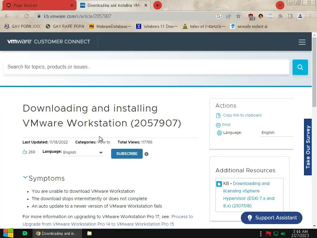
Task: Reload the page with refresh icon
Action: click(x=27, y=16)
